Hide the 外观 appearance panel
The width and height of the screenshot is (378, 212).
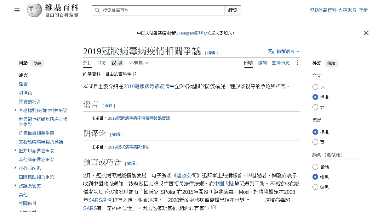331,63
